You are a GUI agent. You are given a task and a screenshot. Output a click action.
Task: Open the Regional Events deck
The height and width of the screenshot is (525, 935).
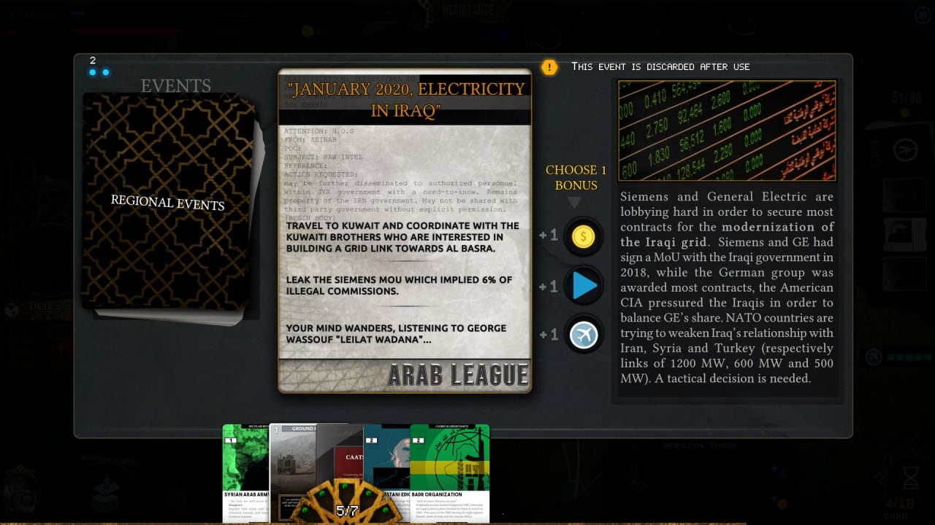coord(168,204)
